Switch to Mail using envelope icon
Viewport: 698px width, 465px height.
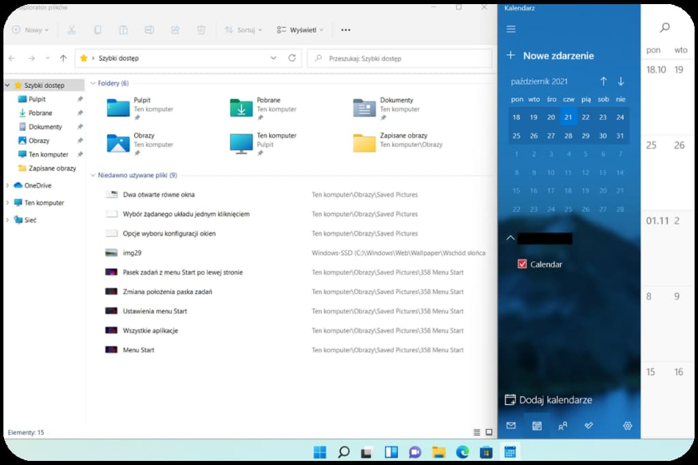pyautogui.click(x=511, y=426)
